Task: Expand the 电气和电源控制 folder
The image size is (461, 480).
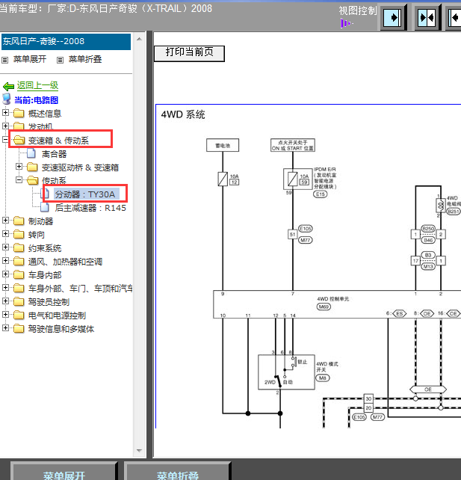Action: click(x=5, y=314)
